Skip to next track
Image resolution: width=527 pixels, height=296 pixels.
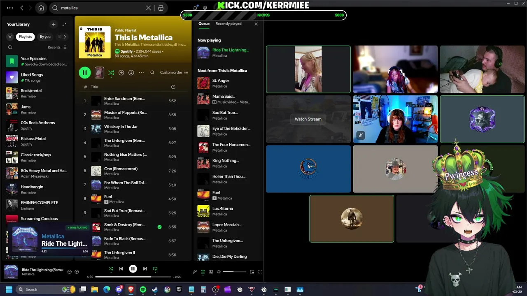coord(145,269)
